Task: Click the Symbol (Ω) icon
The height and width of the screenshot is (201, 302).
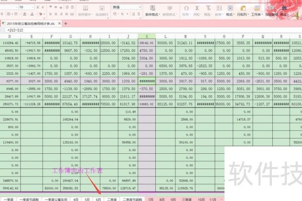Action: pos(186,8)
